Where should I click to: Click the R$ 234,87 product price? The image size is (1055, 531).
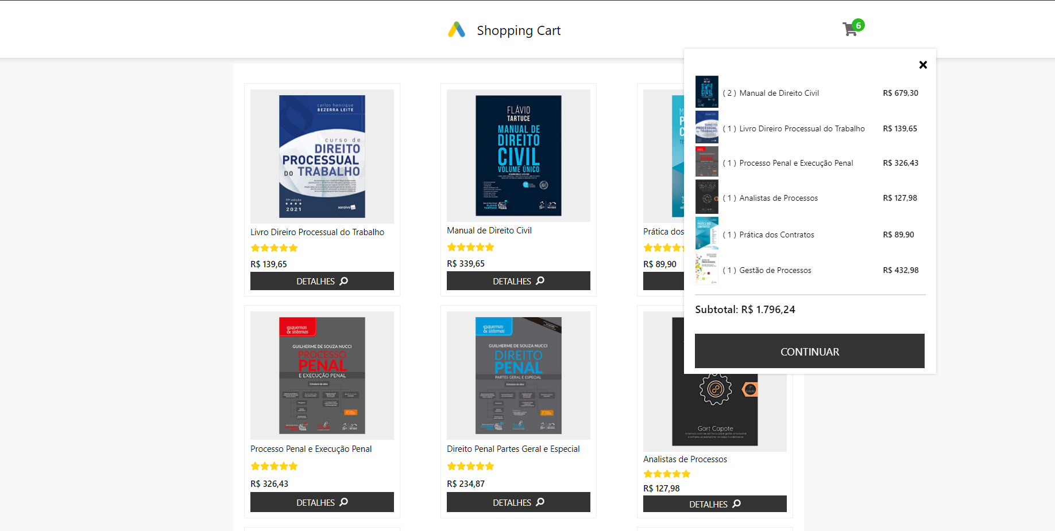point(466,484)
